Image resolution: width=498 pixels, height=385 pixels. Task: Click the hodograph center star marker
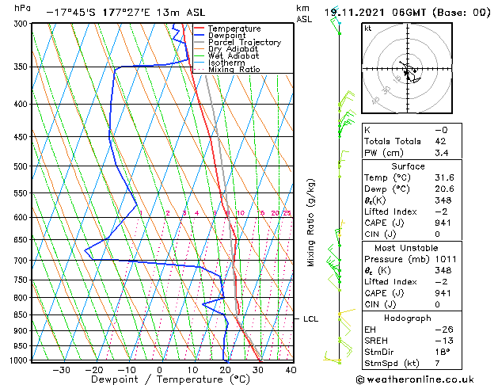(406, 72)
